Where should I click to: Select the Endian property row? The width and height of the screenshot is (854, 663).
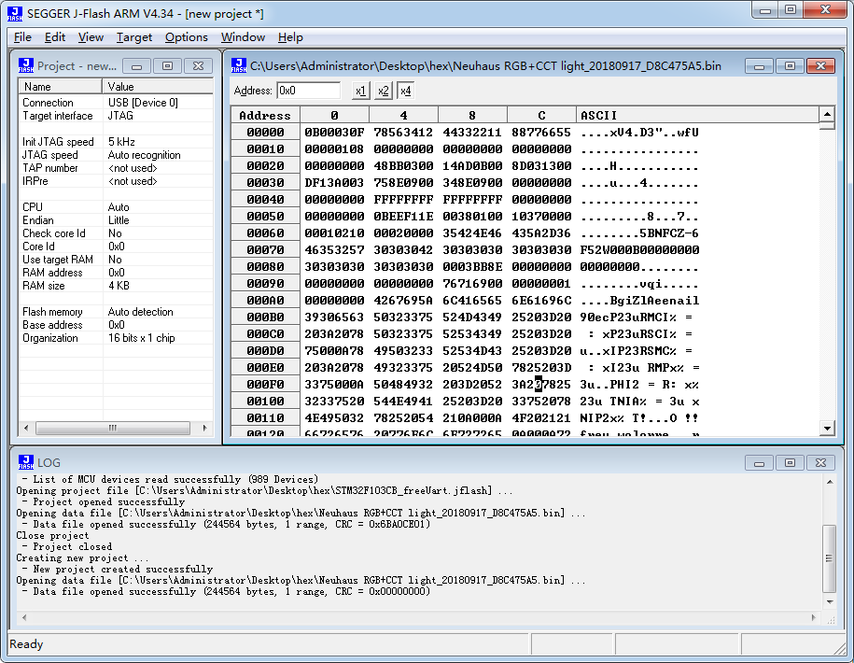(x=116, y=220)
